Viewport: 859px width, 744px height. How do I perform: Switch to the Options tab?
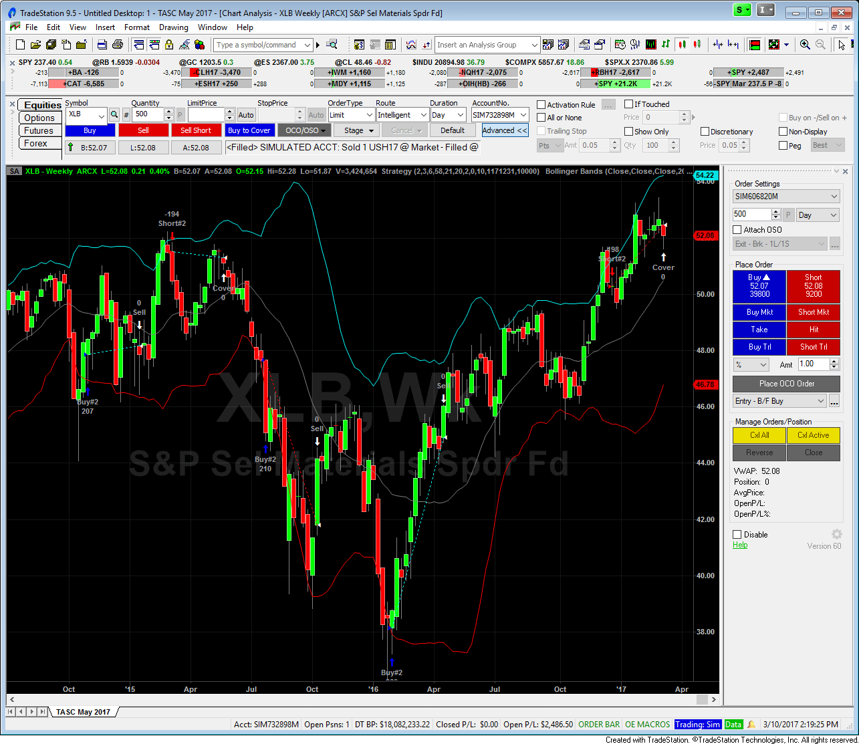[39, 118]
